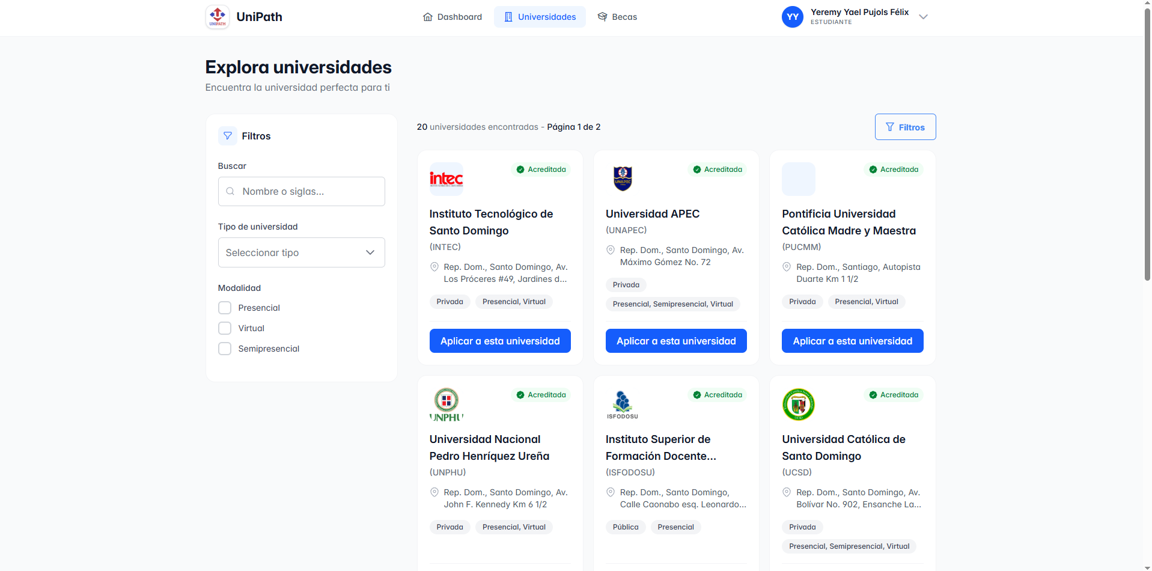Click the Página 1 de 2 text

coord(574,127)
